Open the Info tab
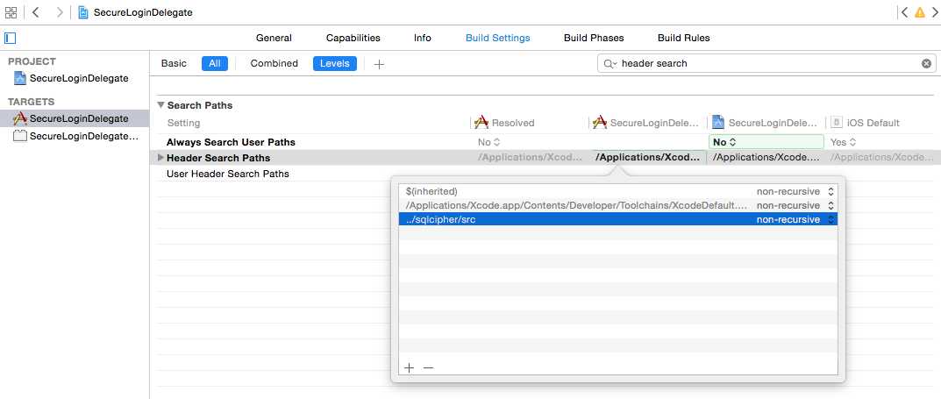Screen dimensions: 941x399 [423, 38]
